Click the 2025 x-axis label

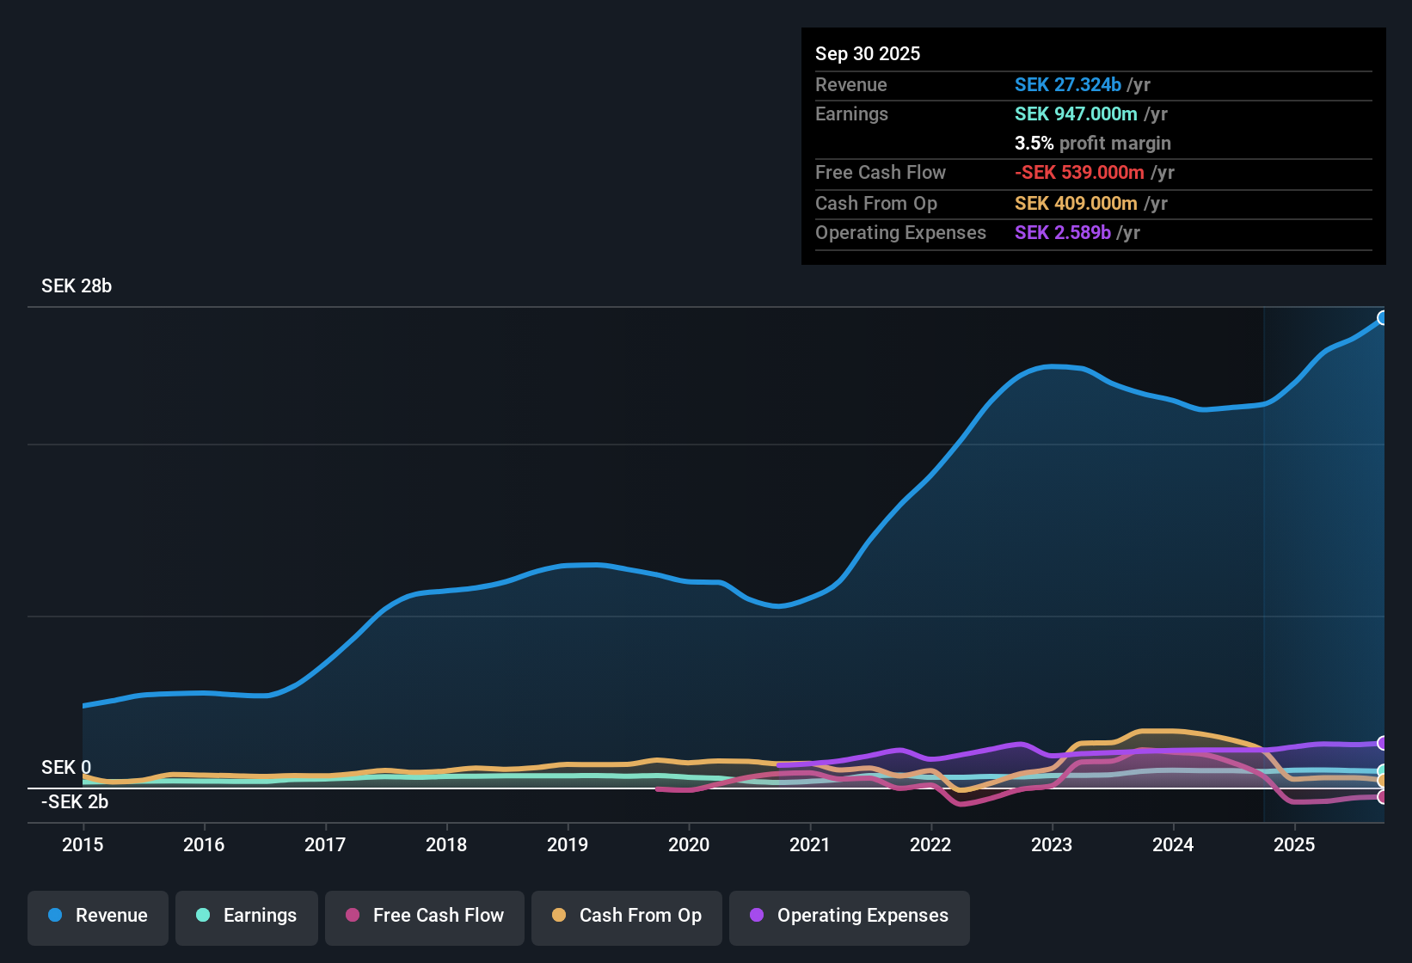(x=1294, y=845)
